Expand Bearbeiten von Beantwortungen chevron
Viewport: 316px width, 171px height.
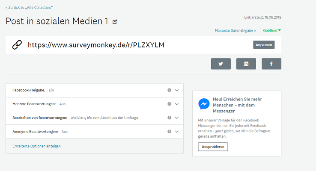(177, 118)
